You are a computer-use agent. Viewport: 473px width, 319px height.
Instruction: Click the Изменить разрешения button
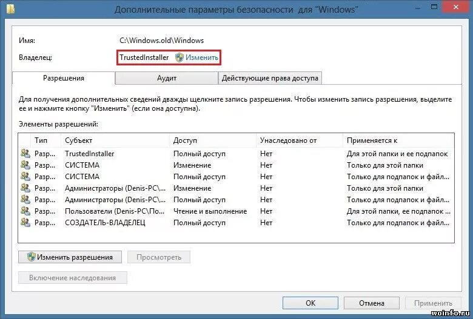point(70,257)
